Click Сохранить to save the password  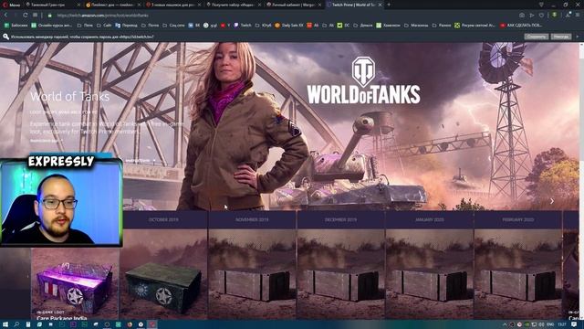click(x=537, y=37)
